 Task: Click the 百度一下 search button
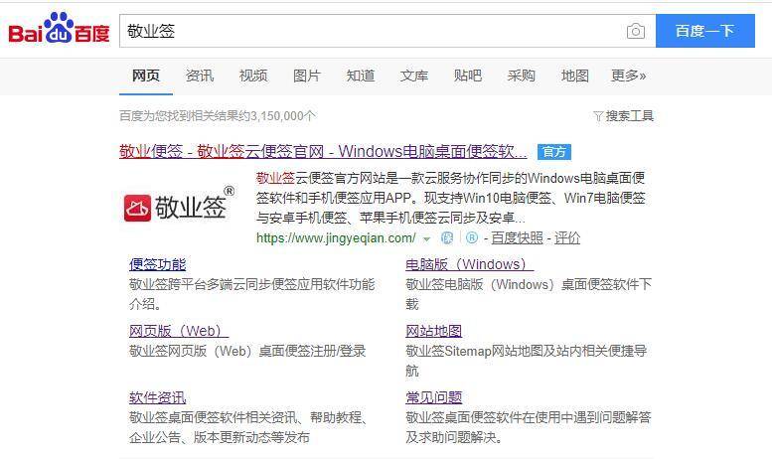(705, 31)
